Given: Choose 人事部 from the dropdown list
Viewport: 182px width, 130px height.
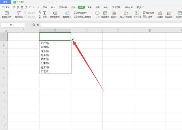Looking at the screenshot, I should pyautogui.click(x=55, y=63).
